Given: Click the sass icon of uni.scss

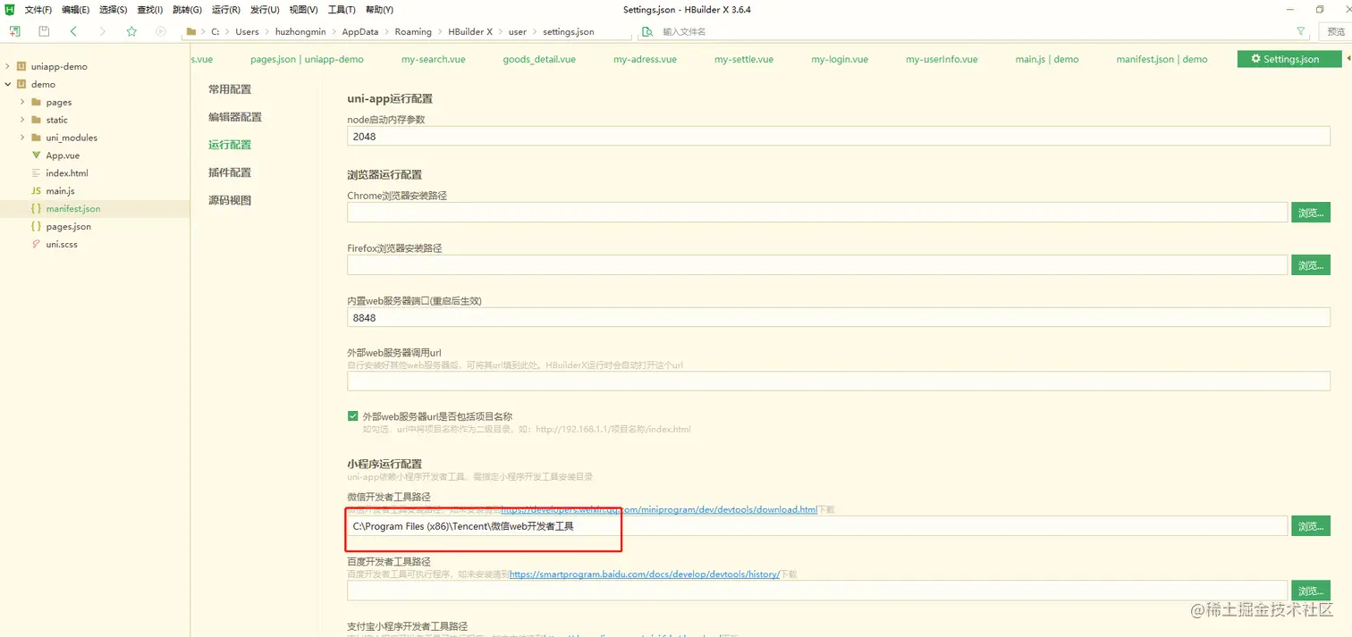Looking at the screenshot, I should coord(36,244).
